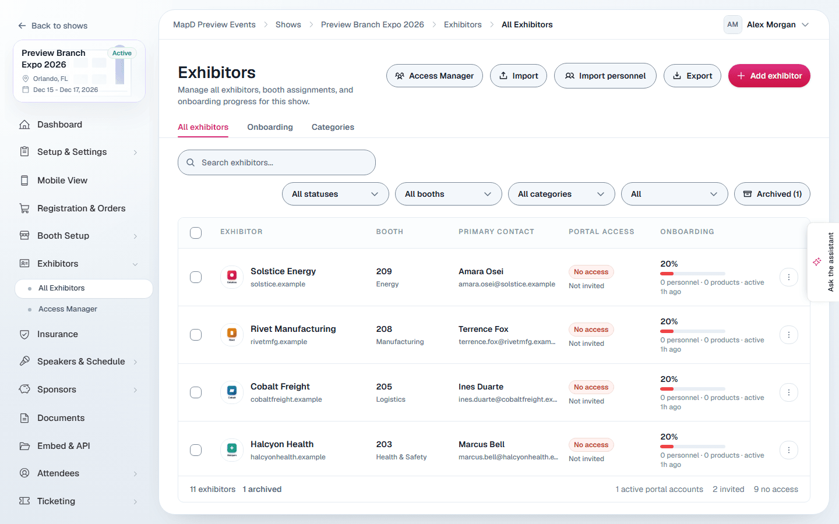Click the Halcyon Health logo icon
The height and width of the screenshot is (524, 839).
232,450
